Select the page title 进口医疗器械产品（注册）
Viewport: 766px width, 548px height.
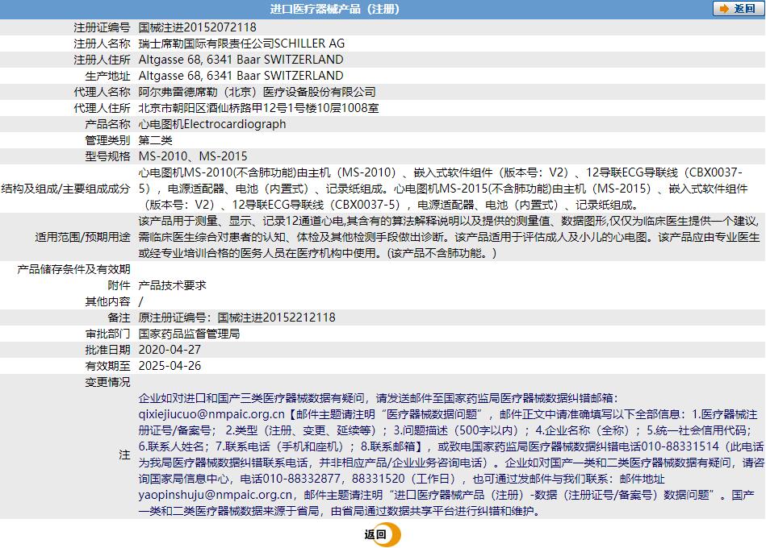[x=335, y=9]
